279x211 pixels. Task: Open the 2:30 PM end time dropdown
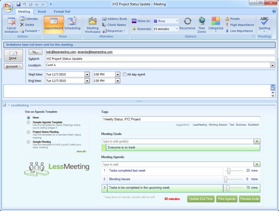click(117, 81)
